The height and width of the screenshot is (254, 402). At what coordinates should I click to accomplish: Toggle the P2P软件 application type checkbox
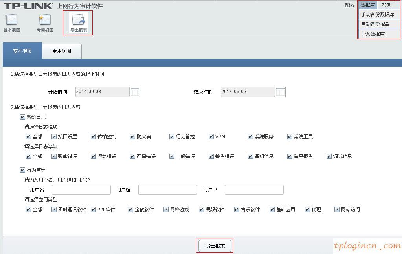point(93,209)
